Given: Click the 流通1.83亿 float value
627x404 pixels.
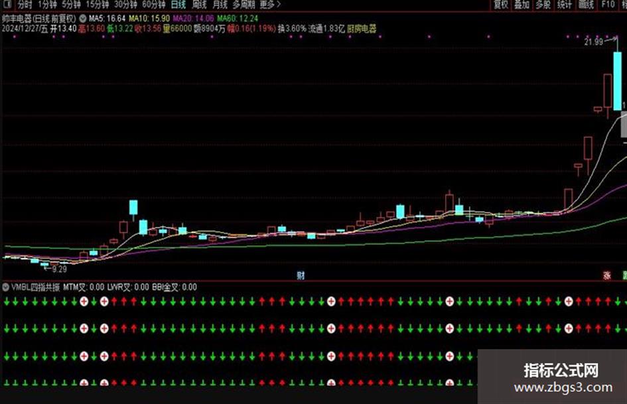Looking at the screenshot, I should point(326,29).
